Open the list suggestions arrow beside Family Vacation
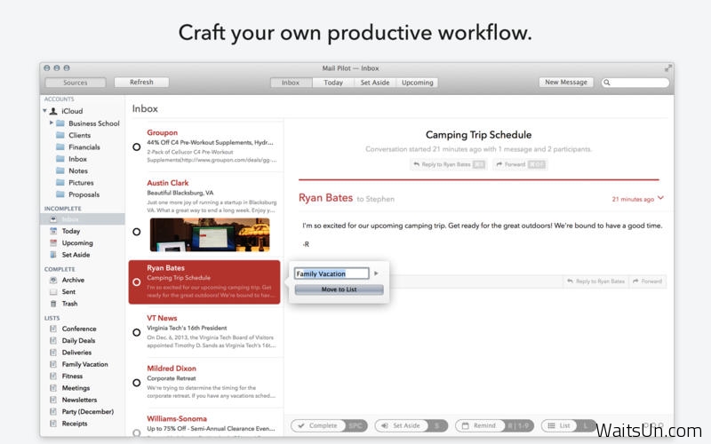 (376, 274)
